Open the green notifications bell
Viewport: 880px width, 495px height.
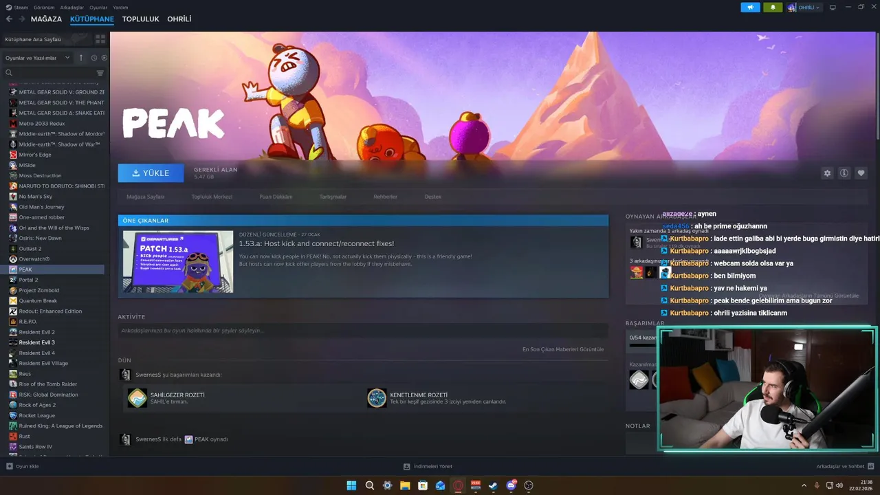pyautogui.click(x=773, y=8)
